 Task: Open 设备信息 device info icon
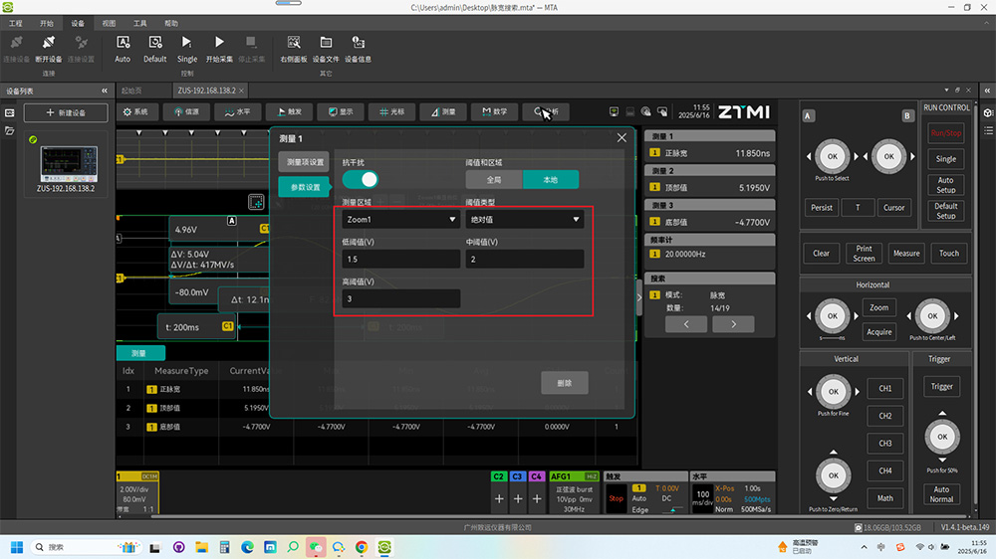click(x=358, y=44)
